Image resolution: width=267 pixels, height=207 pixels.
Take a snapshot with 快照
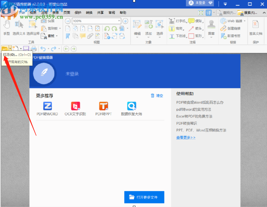48,21
